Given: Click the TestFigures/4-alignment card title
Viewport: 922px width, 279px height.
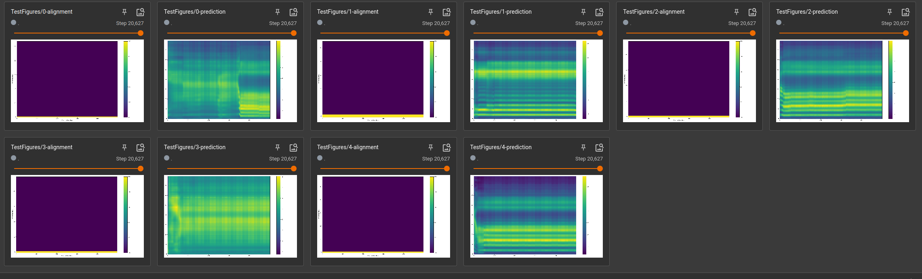Looking at the screenshot, I should click(x=347, y=147).
